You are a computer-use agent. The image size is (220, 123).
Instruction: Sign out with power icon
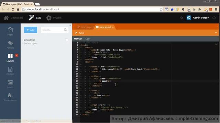tap(214, 18)
